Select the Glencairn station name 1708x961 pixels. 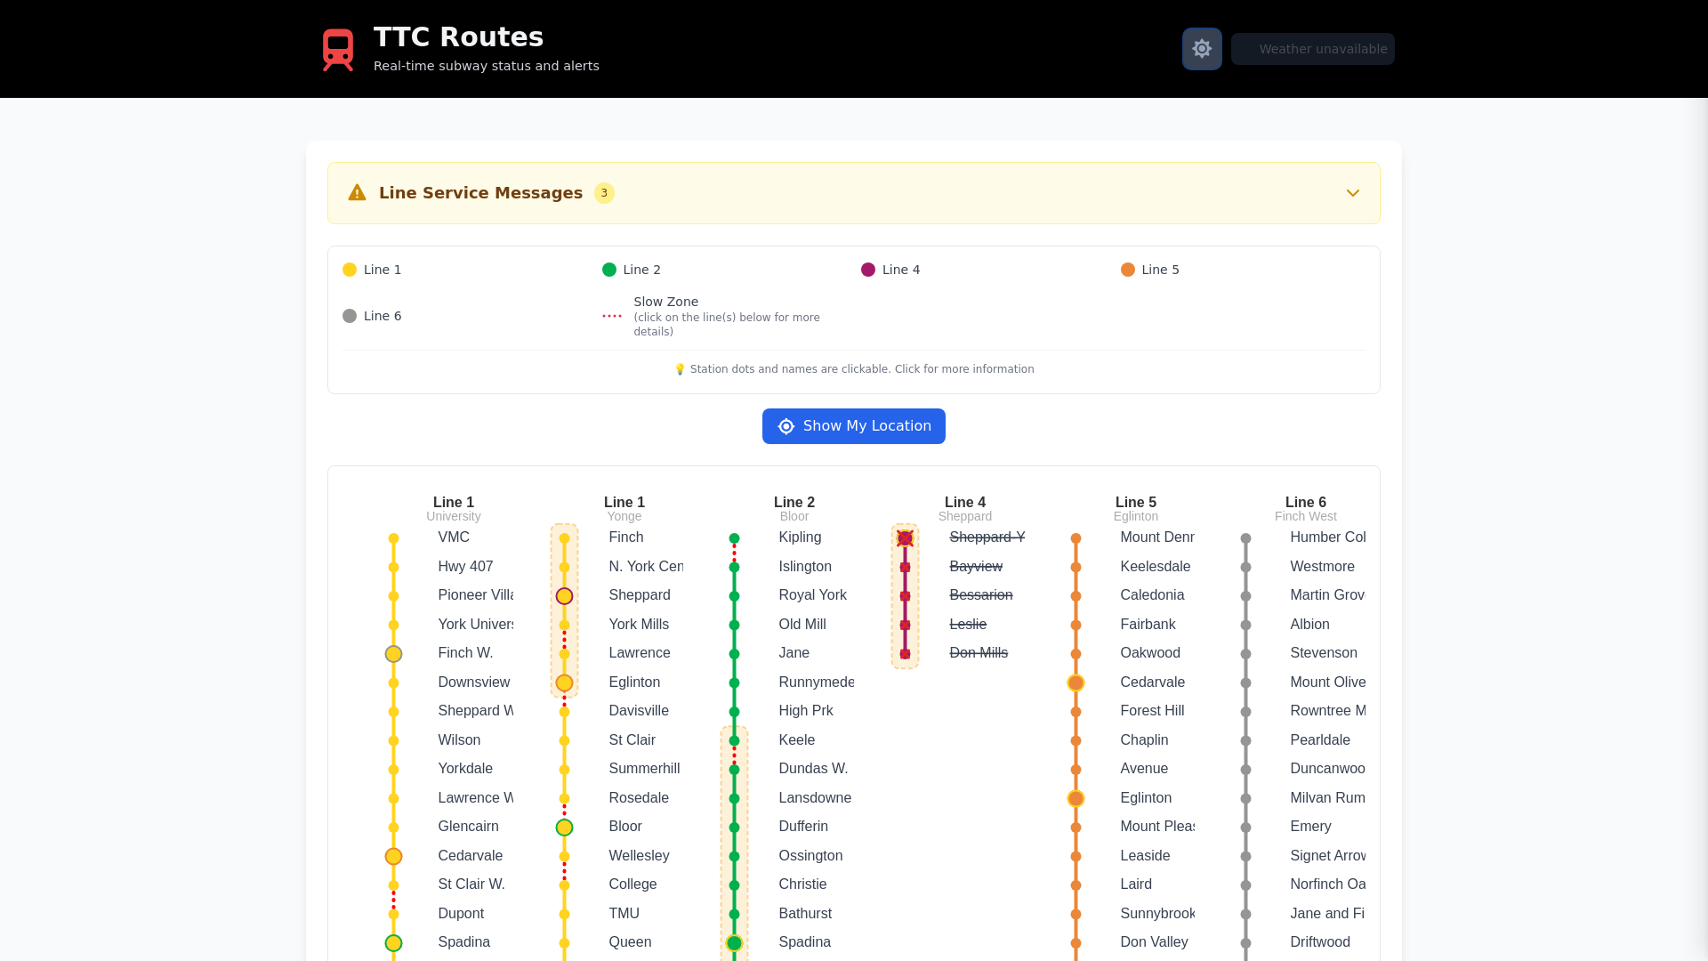coord(468,827)
